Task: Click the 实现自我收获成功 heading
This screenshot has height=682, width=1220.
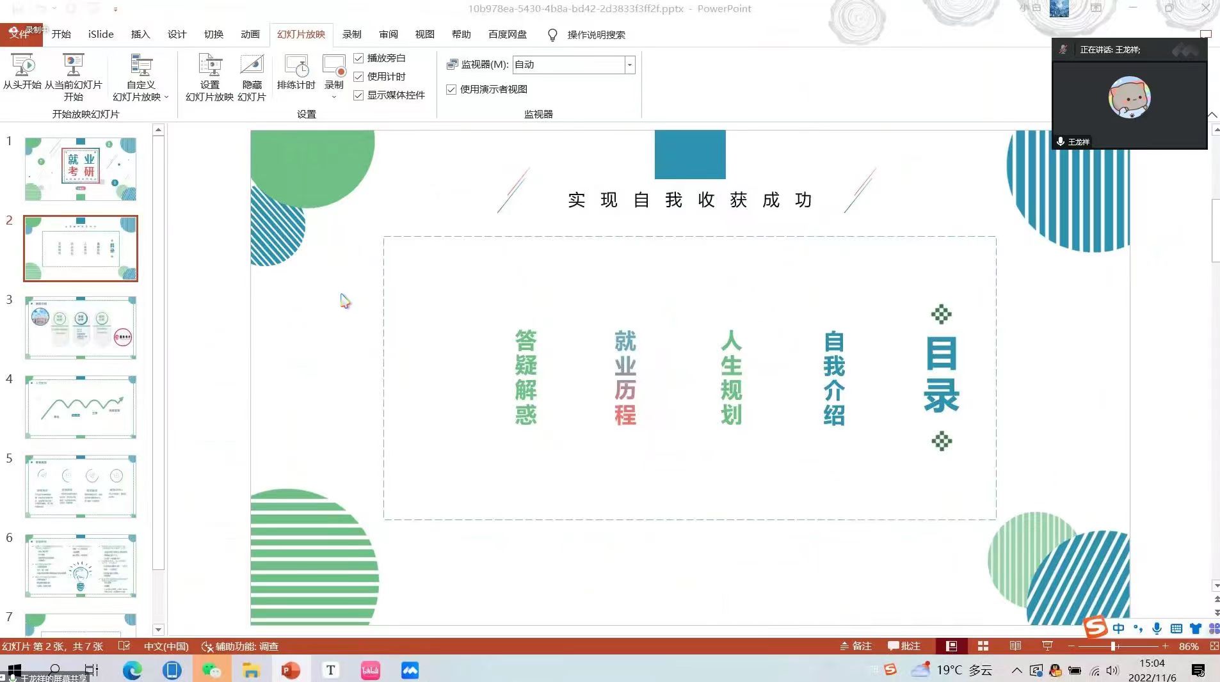Action: (690, 200)
